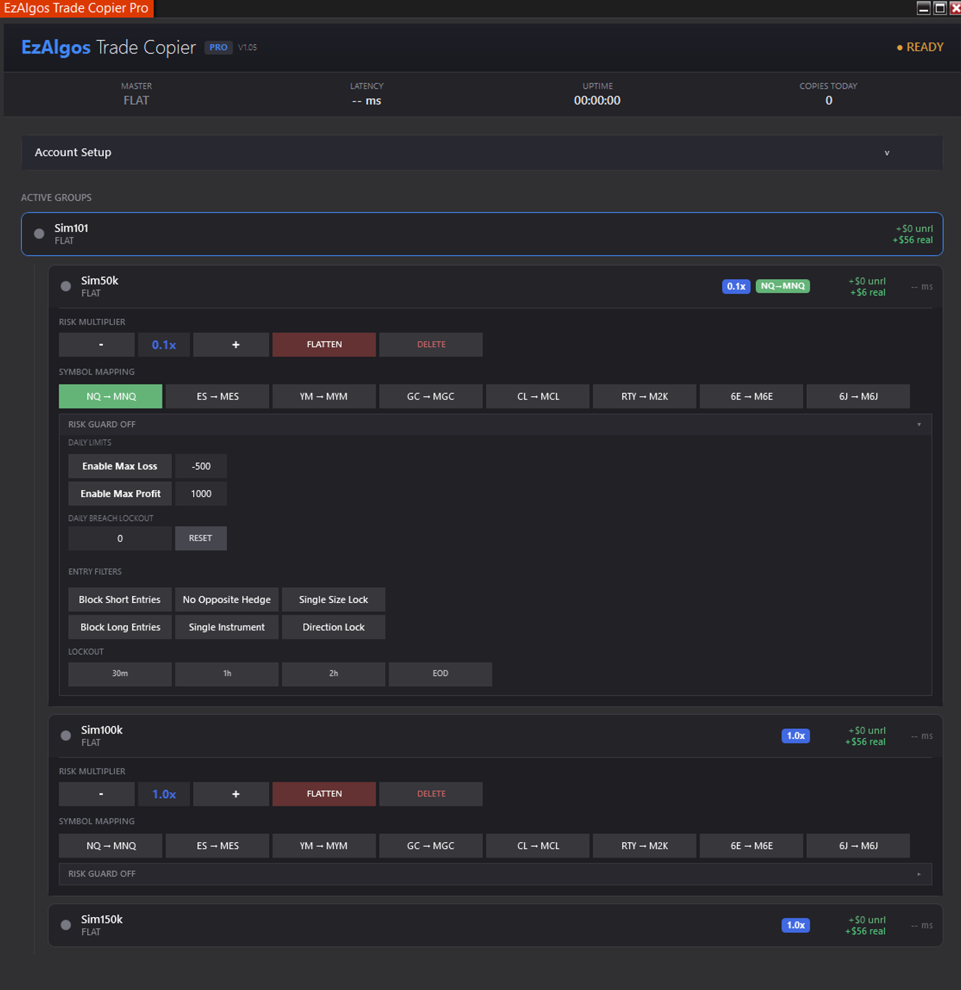Delete the Sim50k account
The width and height of the screenshot is (961, 990).
431,344
